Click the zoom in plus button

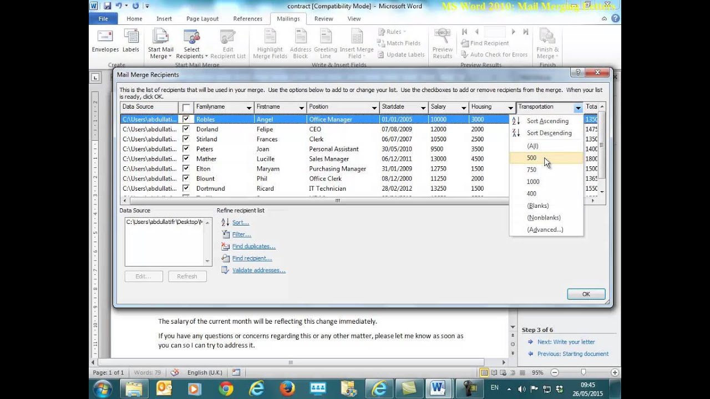click(615, 372)
